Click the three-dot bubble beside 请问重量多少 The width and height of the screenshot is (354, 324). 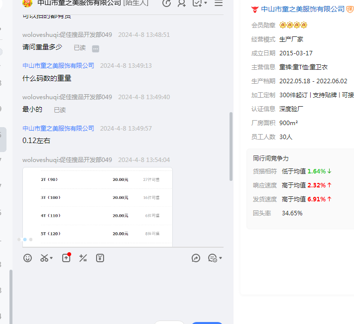[x=96, y=48]
